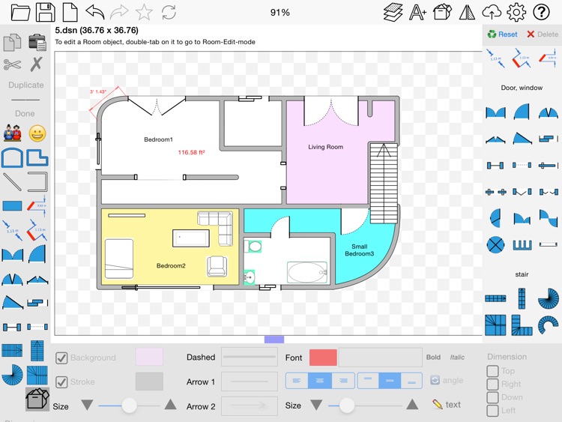The height and width of the screenshot is (422, 562).
Task: Click the Delete button
Action: 543,34
